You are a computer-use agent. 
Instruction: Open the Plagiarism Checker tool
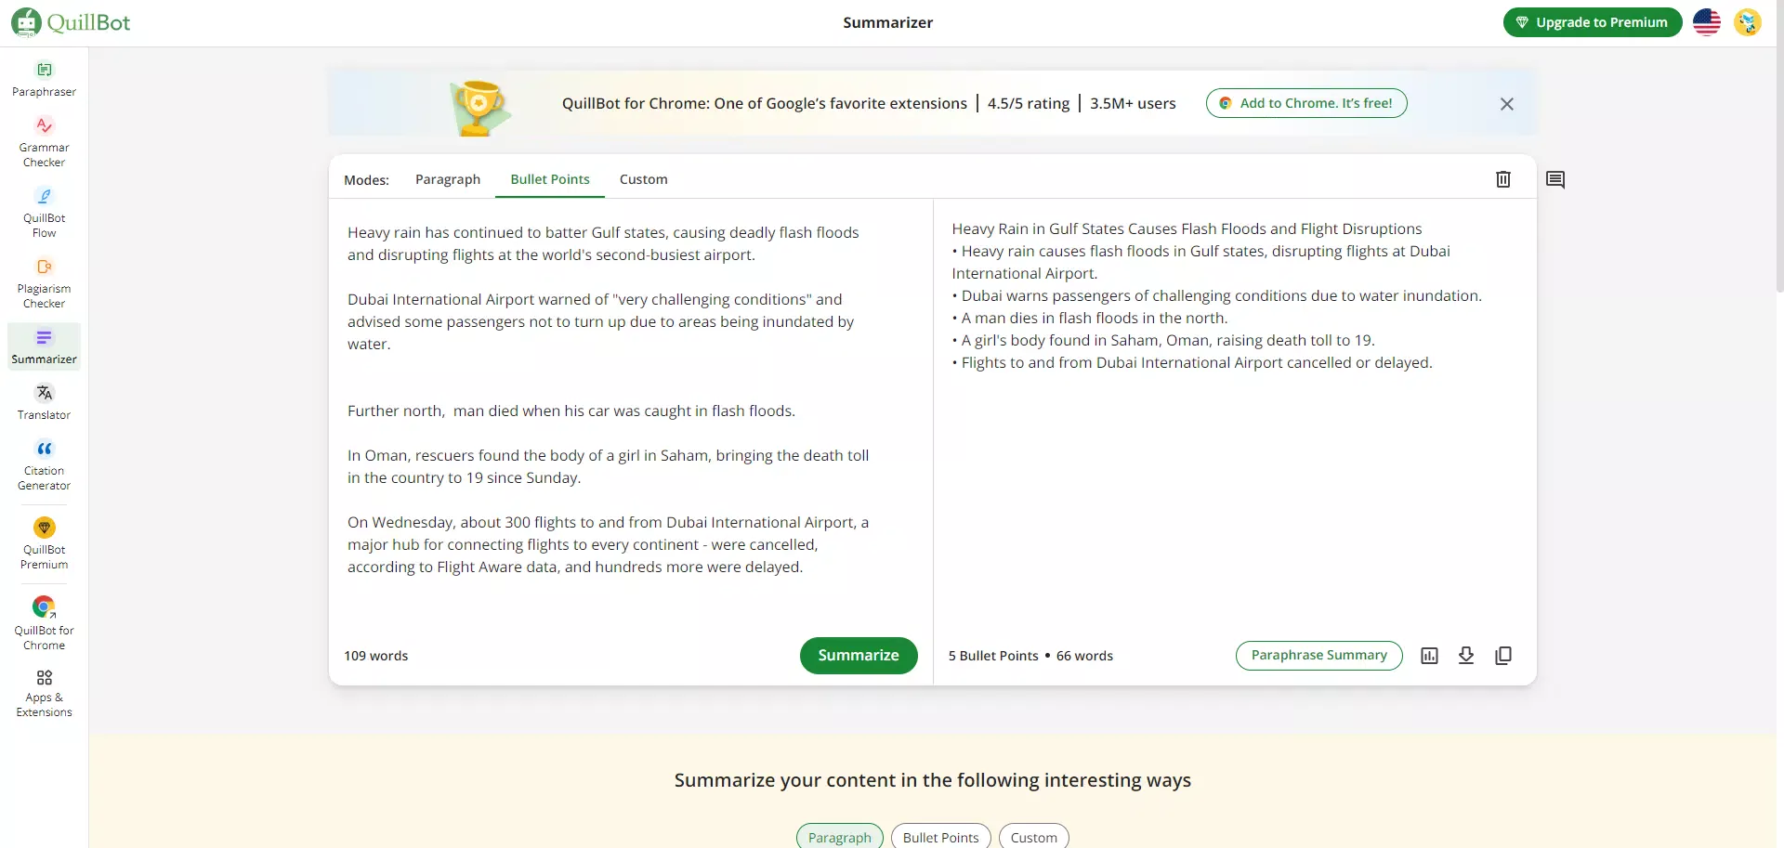pyautogui.click(x=44, y=283)
